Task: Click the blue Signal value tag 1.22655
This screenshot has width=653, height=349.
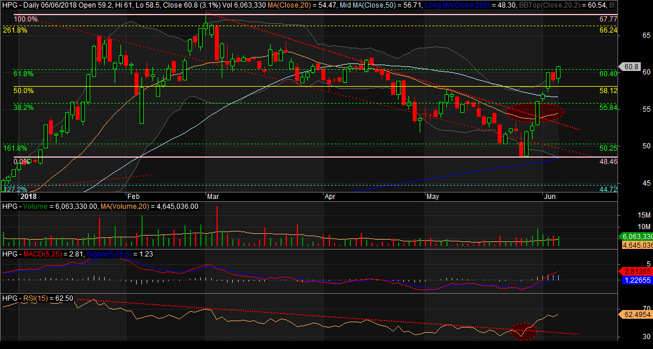Action: (x=635, y=280)
